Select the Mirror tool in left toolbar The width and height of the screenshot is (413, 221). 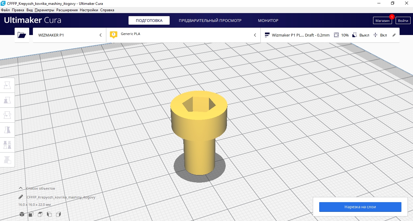[7, 130]
